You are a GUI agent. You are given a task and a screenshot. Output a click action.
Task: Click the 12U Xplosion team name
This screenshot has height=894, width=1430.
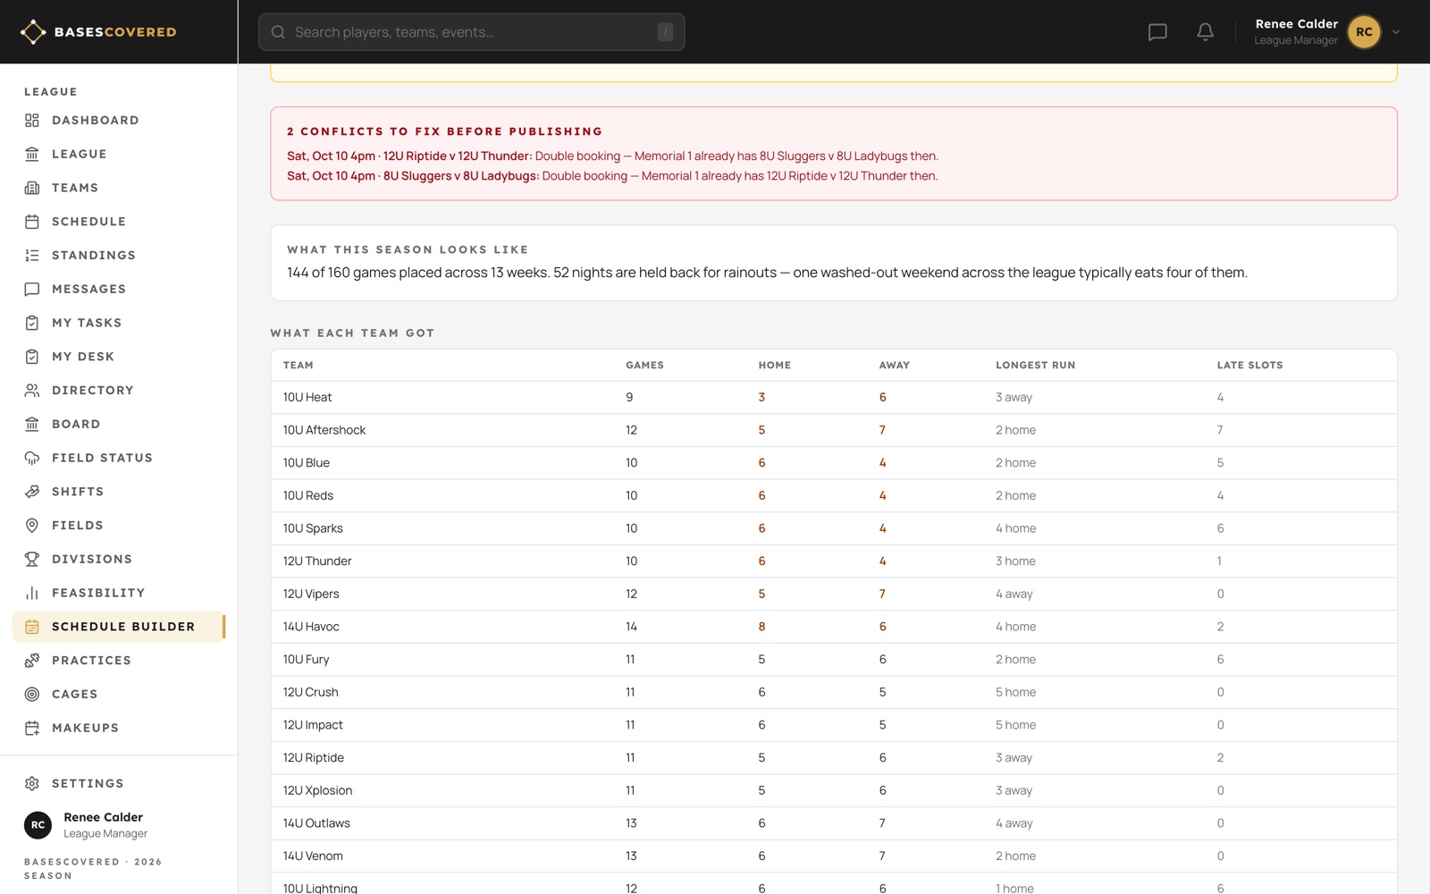pos(317,791)
